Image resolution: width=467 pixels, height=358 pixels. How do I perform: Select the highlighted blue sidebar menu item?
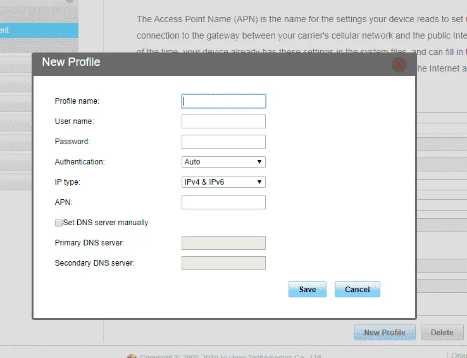tap(39, 30)
